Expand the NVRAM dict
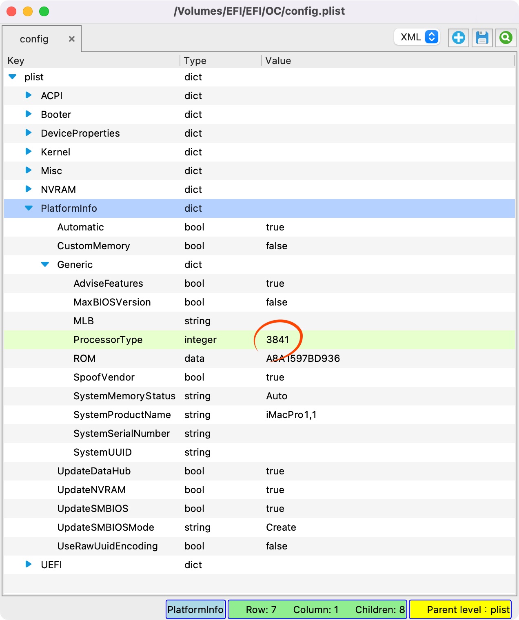Image resolution: width=519 pixels, height=620 pixels. point(29,189)
